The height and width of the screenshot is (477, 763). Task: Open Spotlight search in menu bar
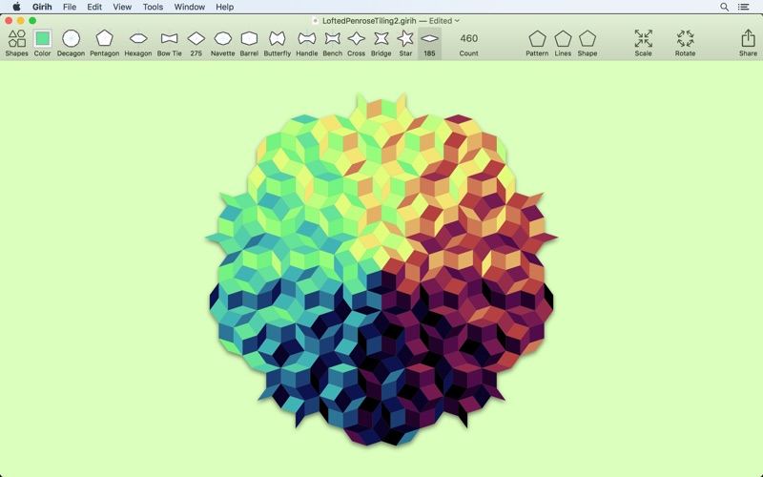[x=724, y=7]
